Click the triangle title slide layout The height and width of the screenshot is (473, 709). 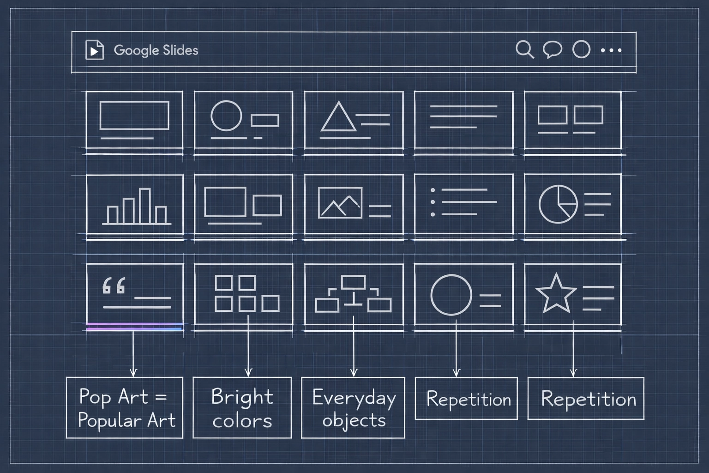[x=354, y=120]
